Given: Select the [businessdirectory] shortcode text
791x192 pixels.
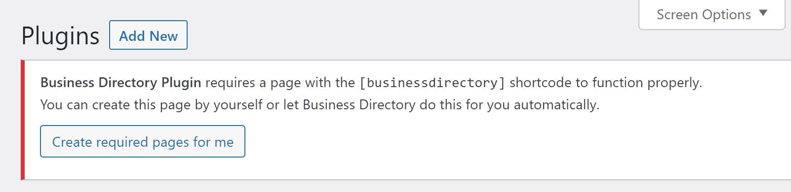Looking at the screenshot, I should point(432,83).
